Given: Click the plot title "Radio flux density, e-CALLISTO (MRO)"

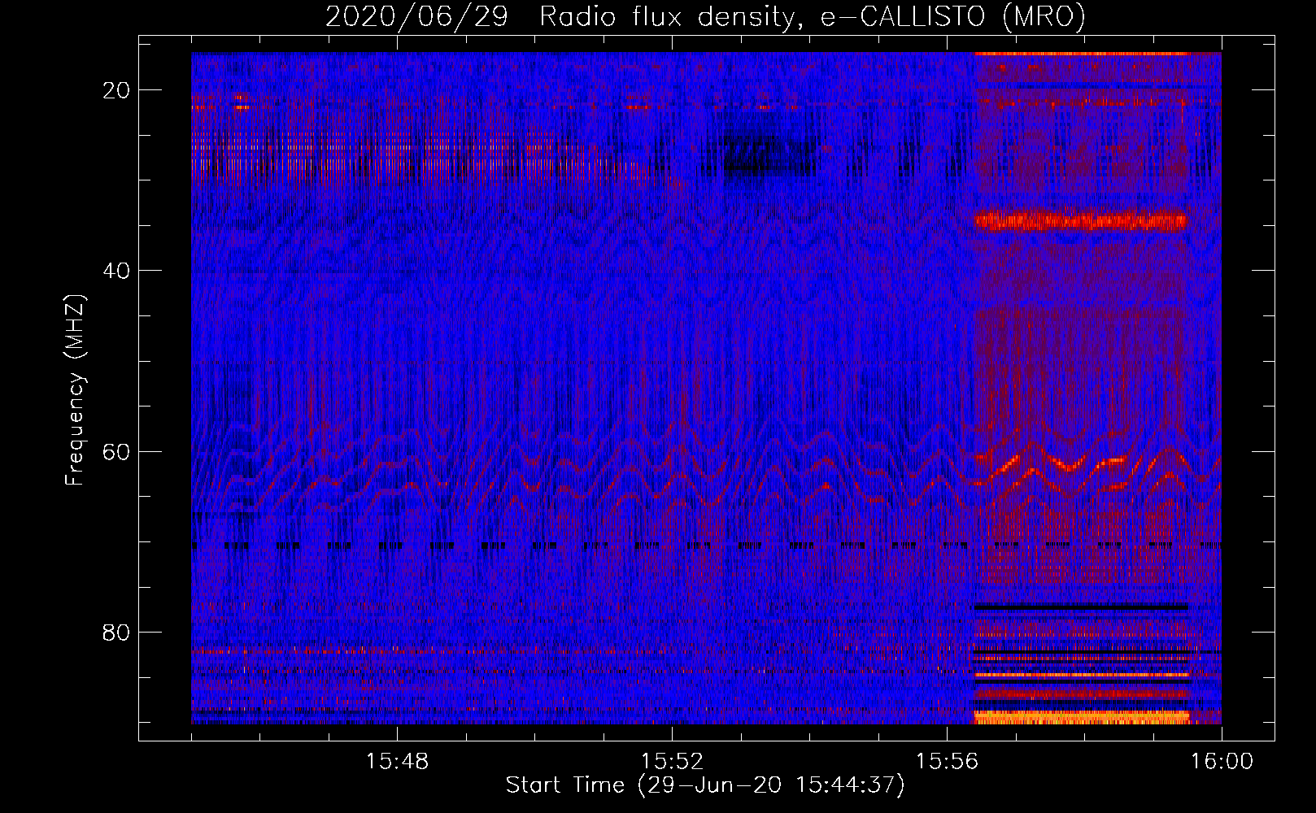Looking at the screenshot, I should (x=812, y=16).
